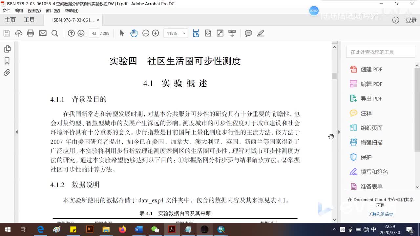Open the 文件 menu
420x236 pixels.
[6, 10]
